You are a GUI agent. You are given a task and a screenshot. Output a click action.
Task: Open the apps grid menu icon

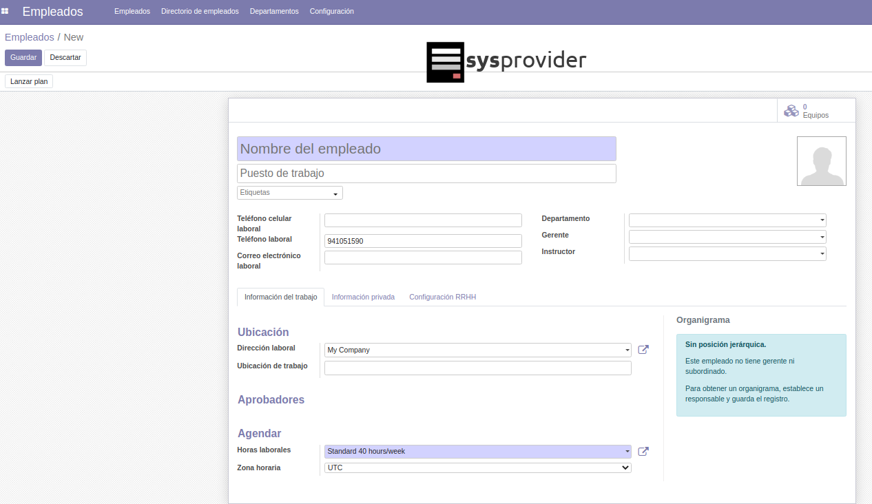(5, 12)
